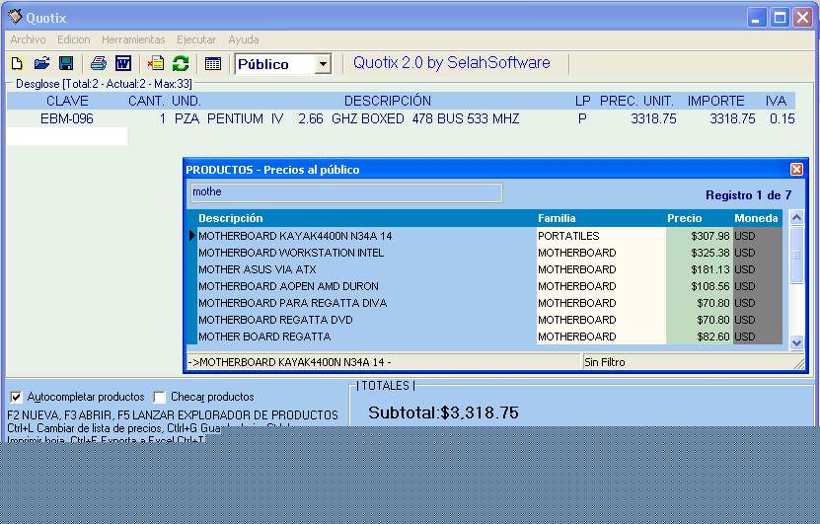Open a file with the folder icon
This screenshot has width=820, height=524.
pyautogui.click(x=41, y=64)
